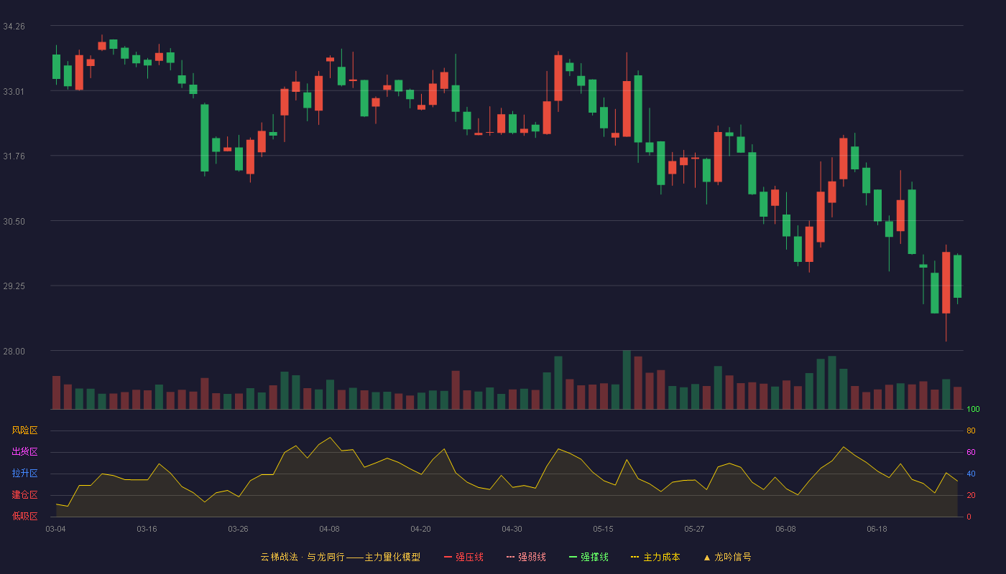Viewport: 1006px width, 574px height.
Task: Click the green 100 indicator scale value
Action: click(x=973, y=410)
